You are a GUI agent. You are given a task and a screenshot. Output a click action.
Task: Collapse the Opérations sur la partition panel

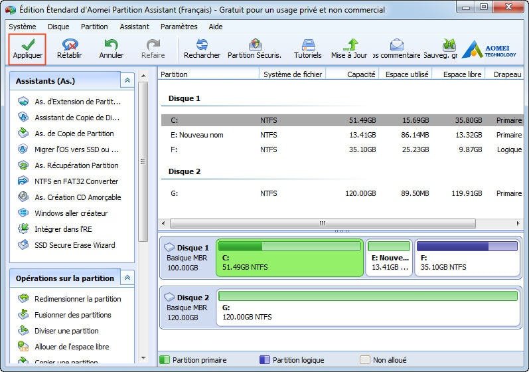[x=127, y=278]
